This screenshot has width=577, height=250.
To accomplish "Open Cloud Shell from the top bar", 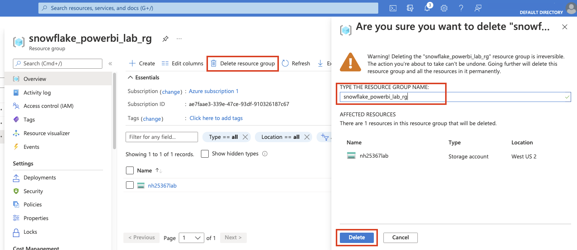I will pos(393,8).
